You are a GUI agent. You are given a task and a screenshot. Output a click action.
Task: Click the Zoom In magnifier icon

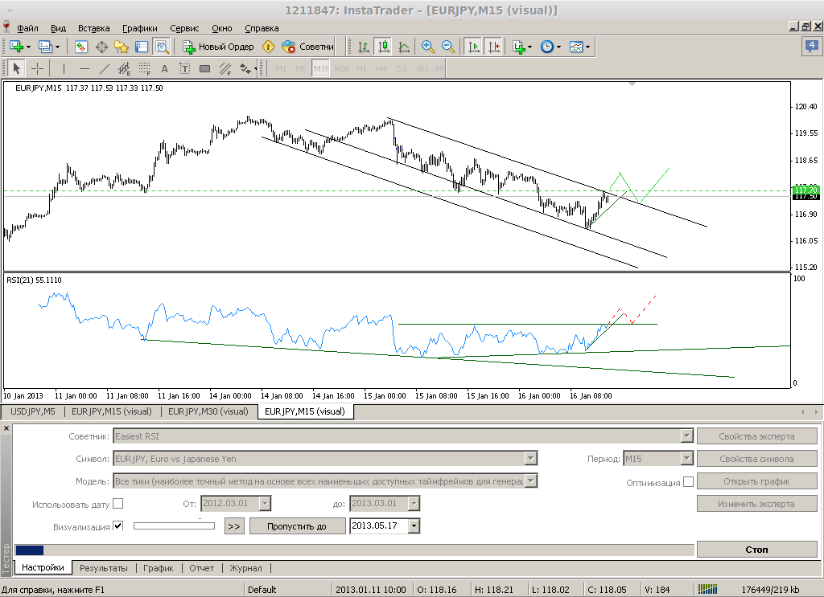coord(428,47)
